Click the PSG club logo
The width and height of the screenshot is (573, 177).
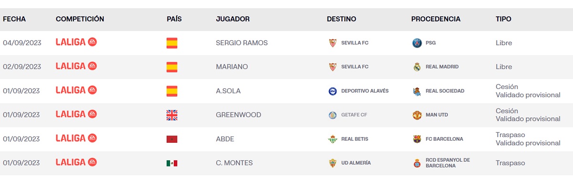click(x=417, y=43)
